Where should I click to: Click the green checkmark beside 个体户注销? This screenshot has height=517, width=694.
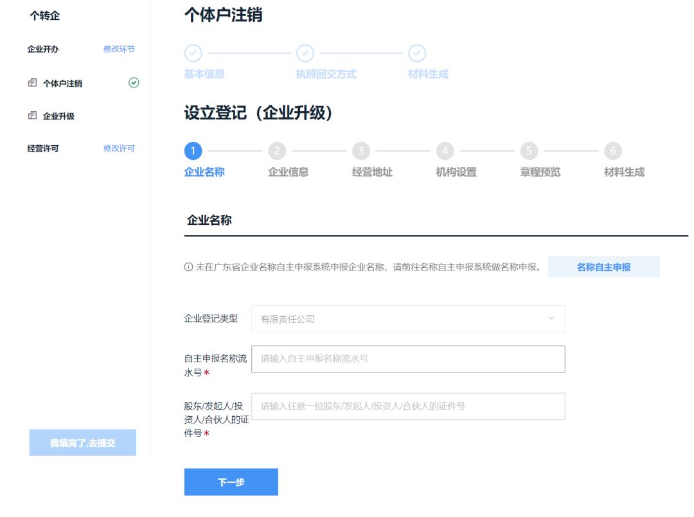[x=134, y=82]
